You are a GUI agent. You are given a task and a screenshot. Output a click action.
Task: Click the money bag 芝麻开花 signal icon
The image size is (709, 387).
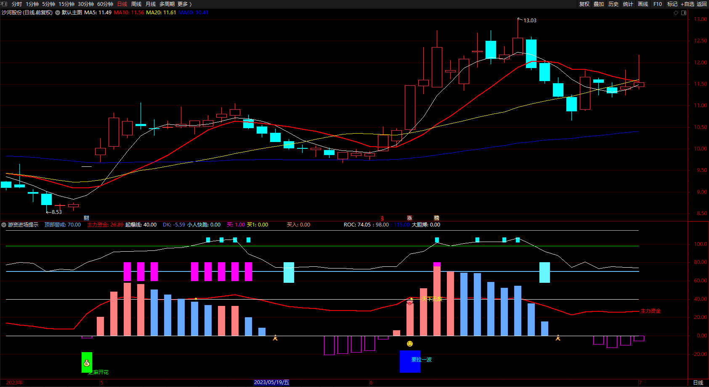point(87,363)
